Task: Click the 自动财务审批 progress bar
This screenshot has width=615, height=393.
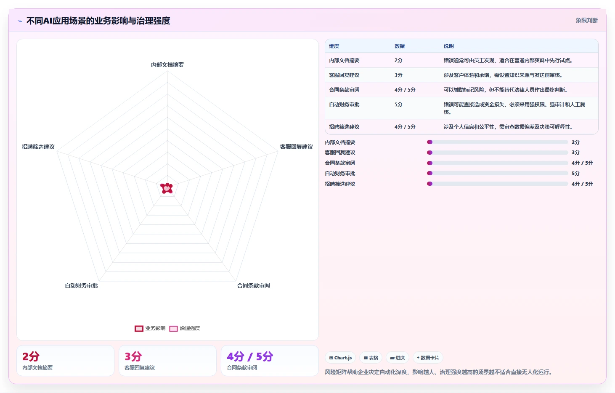Action: (x=497, y=173)
